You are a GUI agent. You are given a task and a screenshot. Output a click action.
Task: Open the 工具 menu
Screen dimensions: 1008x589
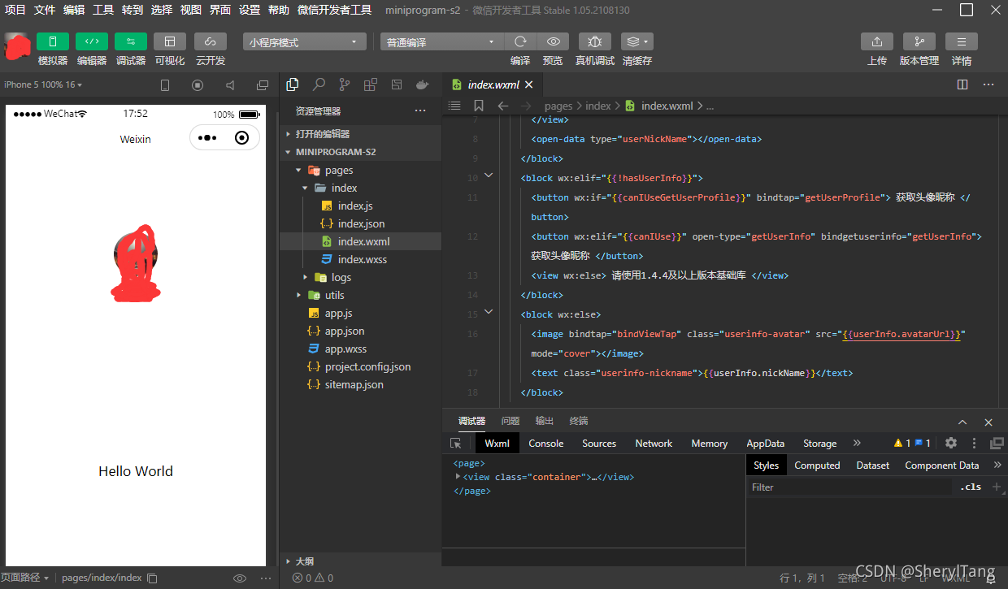tap(103, 10)
